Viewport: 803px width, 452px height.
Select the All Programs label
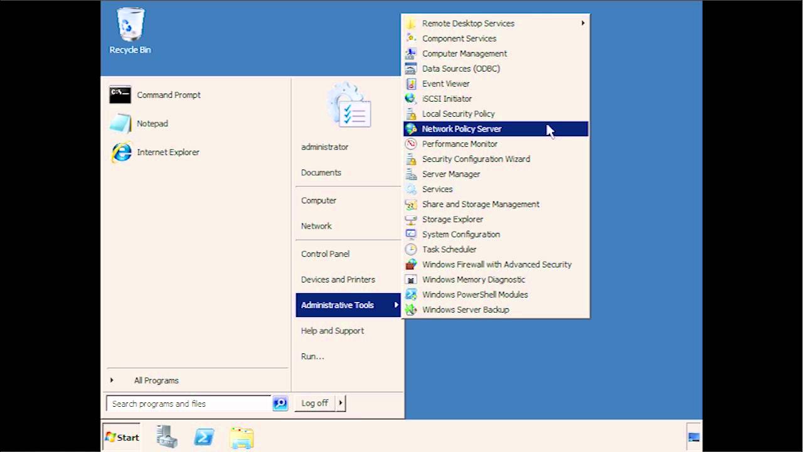(x=156, y=380)
